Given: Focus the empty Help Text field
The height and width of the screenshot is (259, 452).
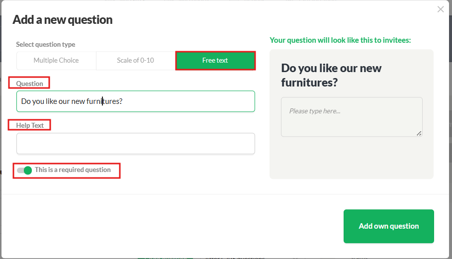Looking at the screenshot, I should coord(136,144).
